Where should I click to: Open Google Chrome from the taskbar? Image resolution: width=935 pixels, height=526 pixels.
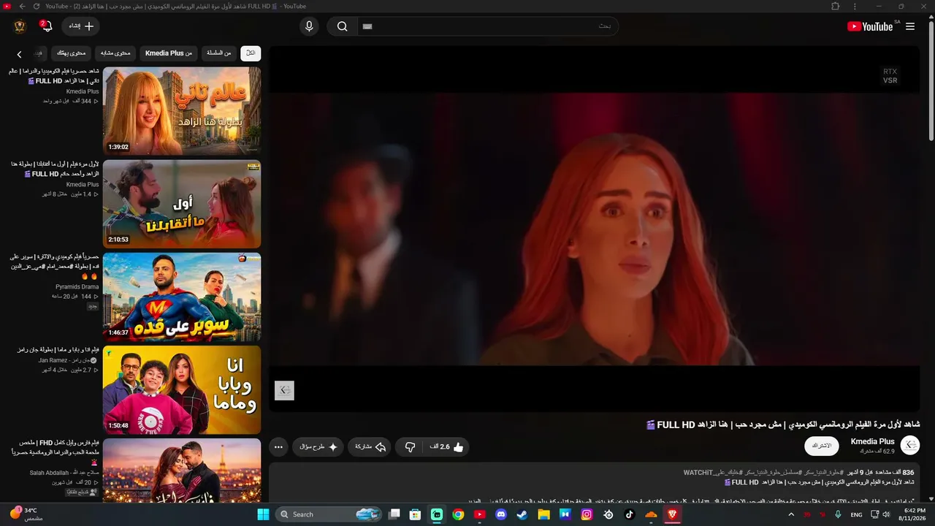(458, 514)
